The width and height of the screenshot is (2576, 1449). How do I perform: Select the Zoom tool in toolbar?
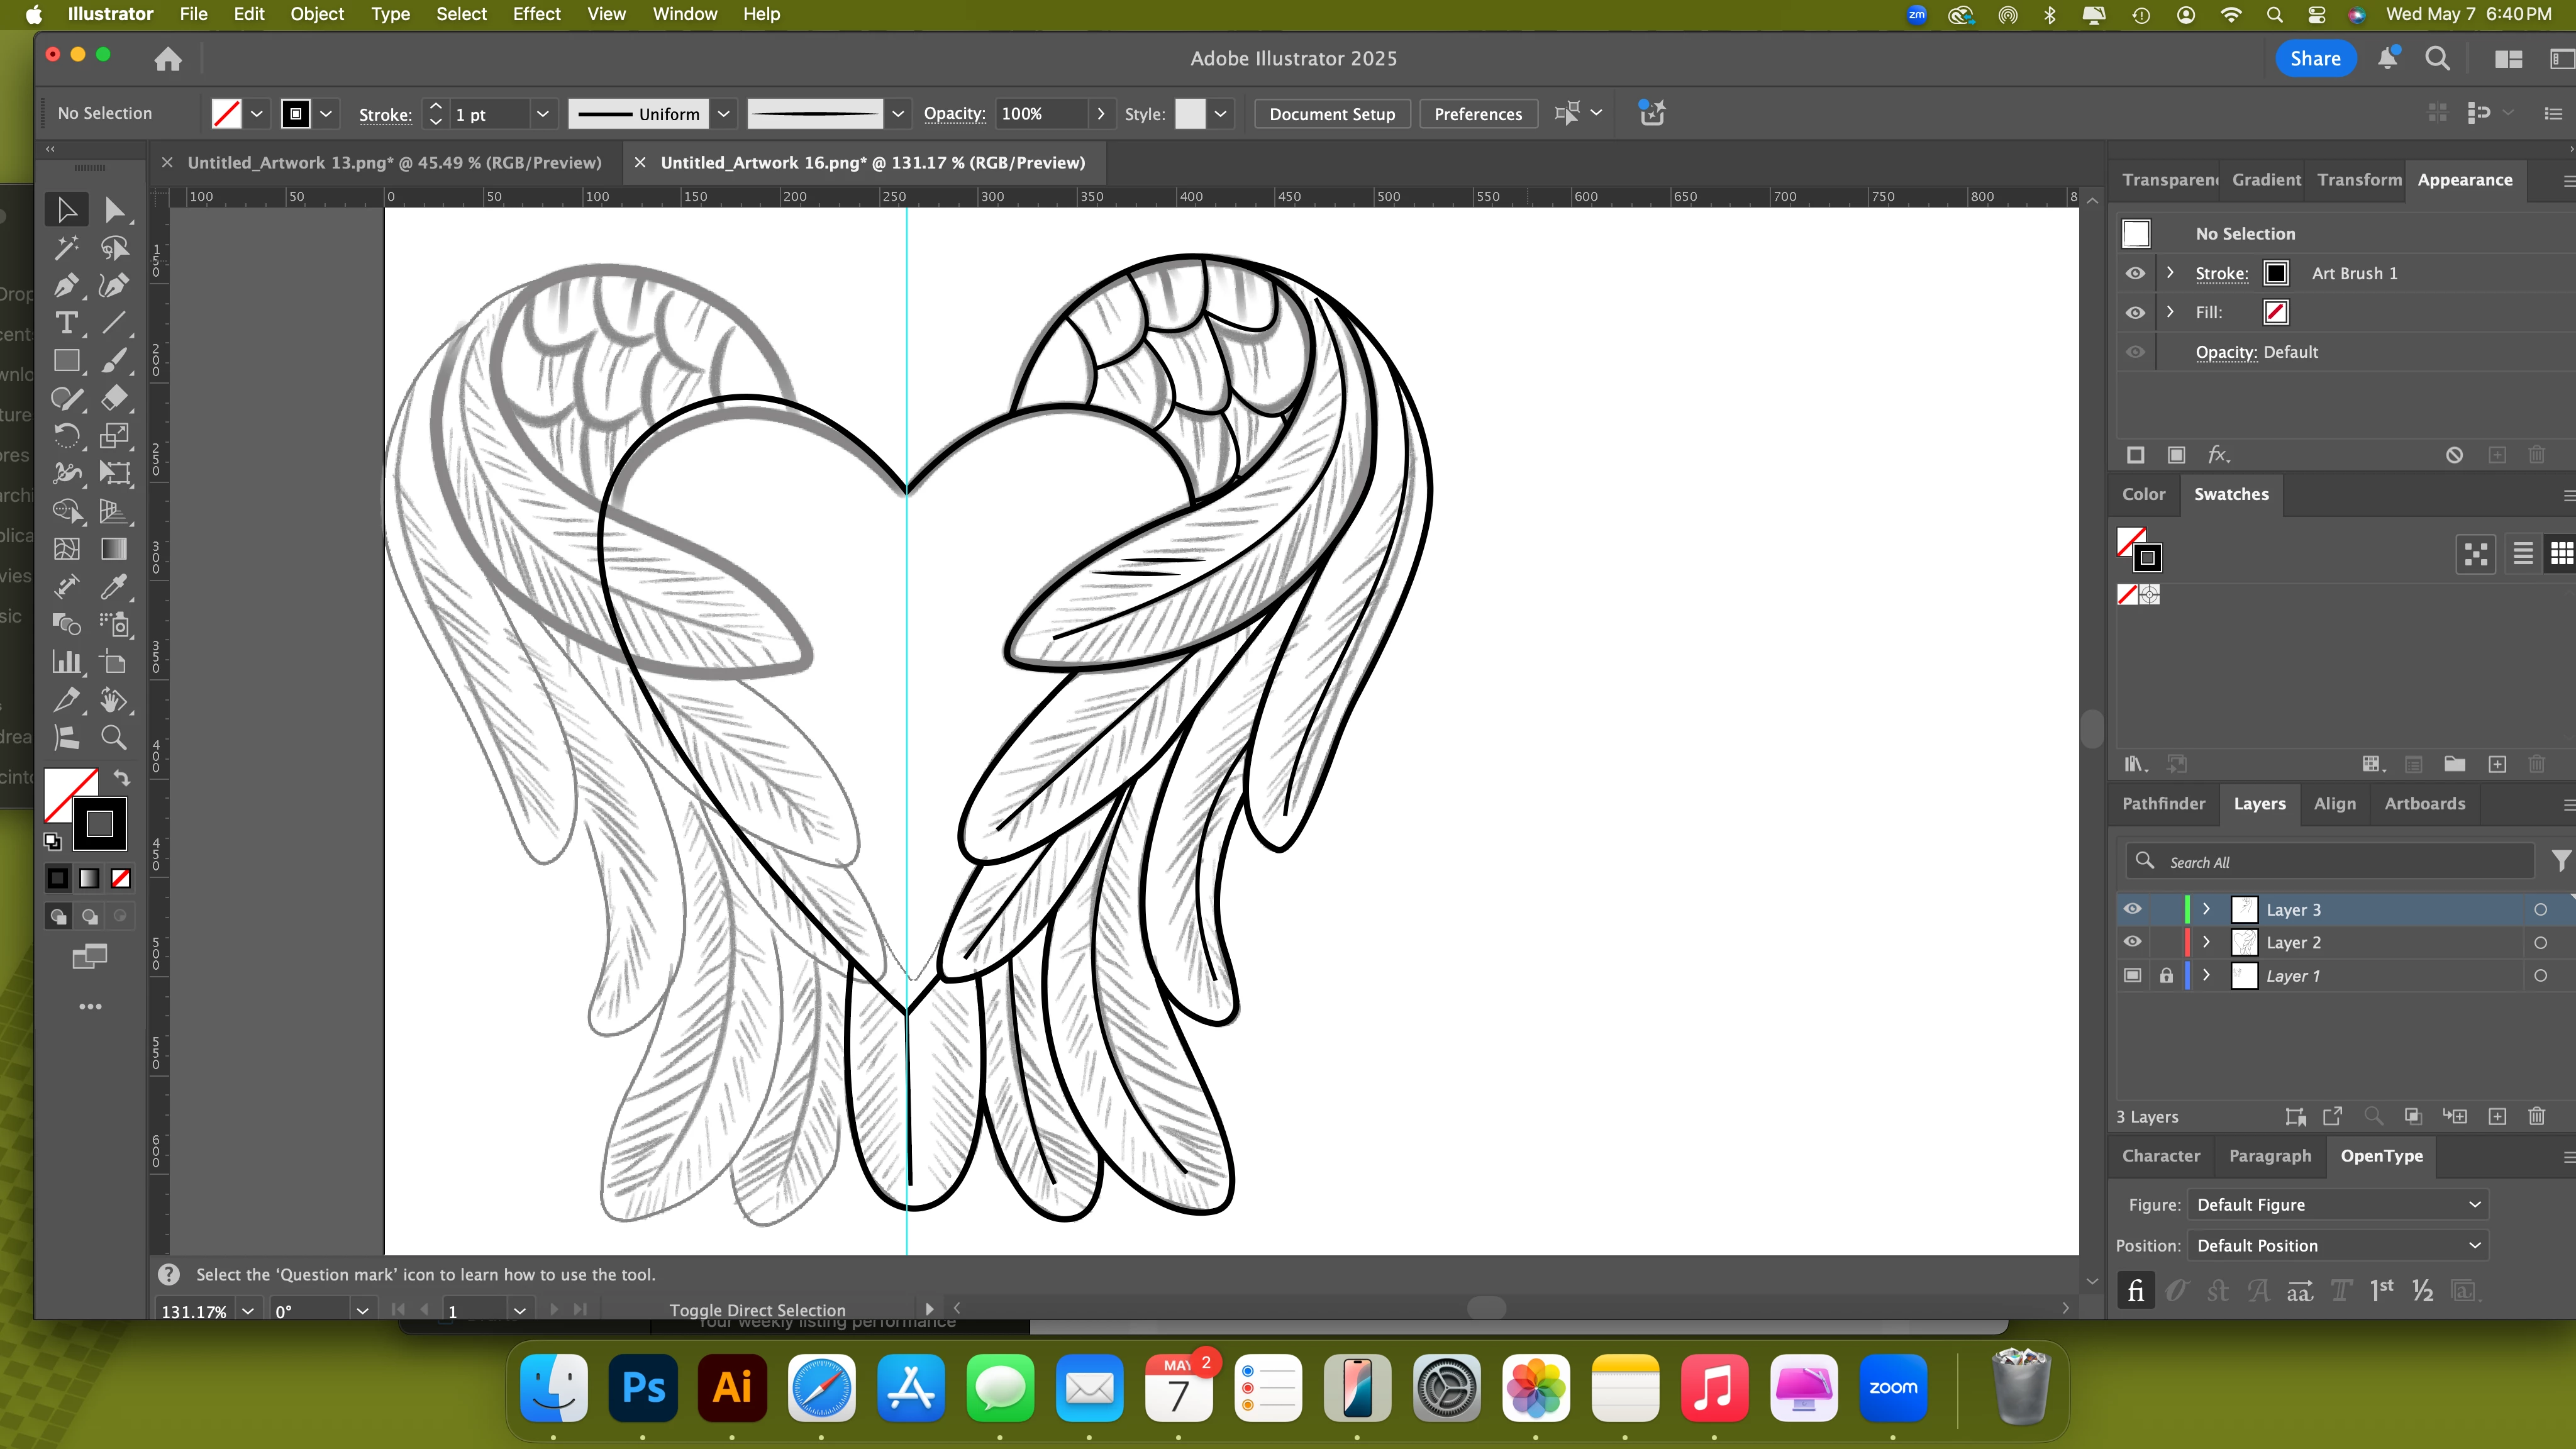pyautogui.click(x=114, y=738)
